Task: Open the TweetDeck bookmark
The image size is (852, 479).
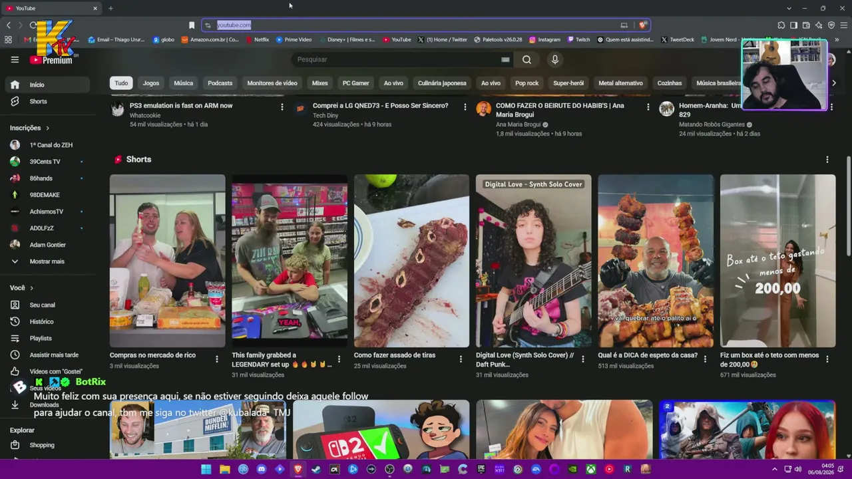Action: [678, 40]
